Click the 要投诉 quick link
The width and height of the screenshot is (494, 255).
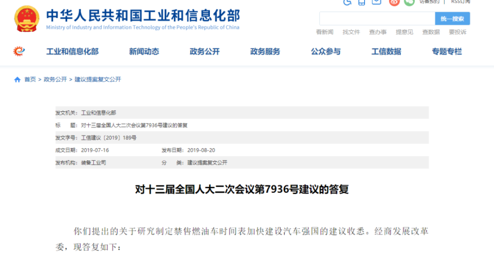(x=457, y=32)
